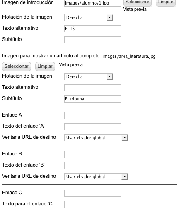The height and width of the screenshot is (210, 177).
Task: Expand full article image Flotación dropdown
Action: [x=89, y=76]
